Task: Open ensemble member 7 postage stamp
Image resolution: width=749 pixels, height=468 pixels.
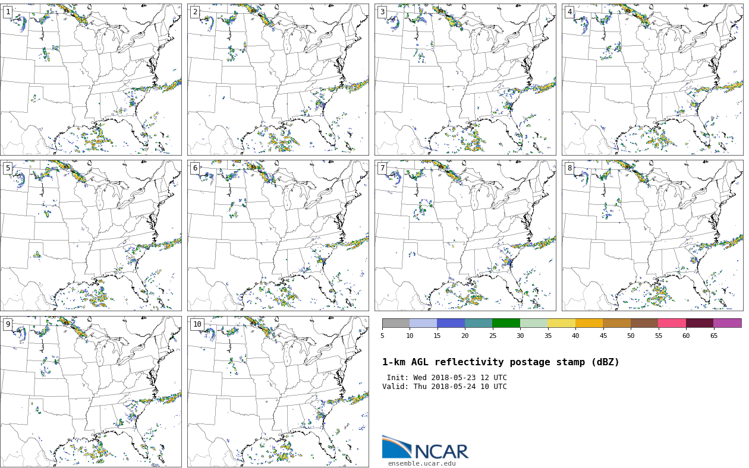Action: point(465,235)
